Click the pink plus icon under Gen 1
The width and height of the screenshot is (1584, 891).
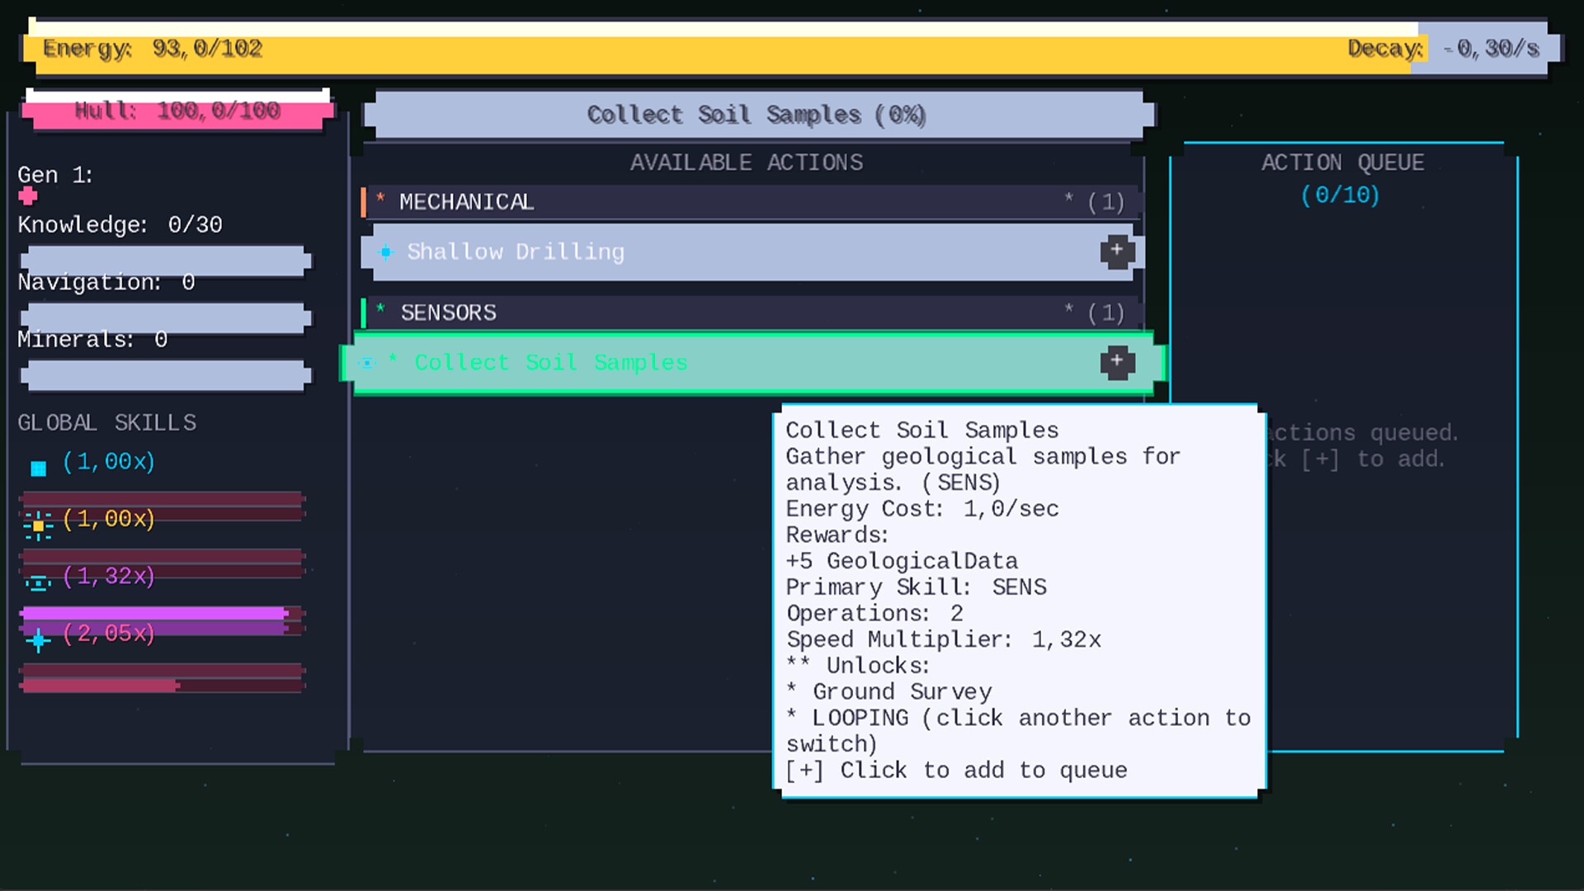[27, 196]
